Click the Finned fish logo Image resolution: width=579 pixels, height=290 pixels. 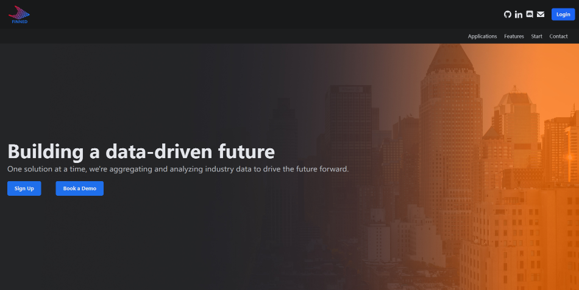point(20,12)
